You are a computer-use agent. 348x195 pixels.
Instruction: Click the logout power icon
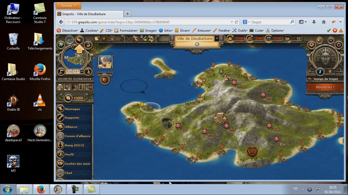click(x=339, y=44)
